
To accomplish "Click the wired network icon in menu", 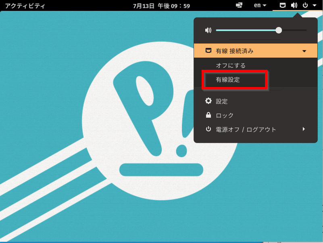I will click(208, 50).
